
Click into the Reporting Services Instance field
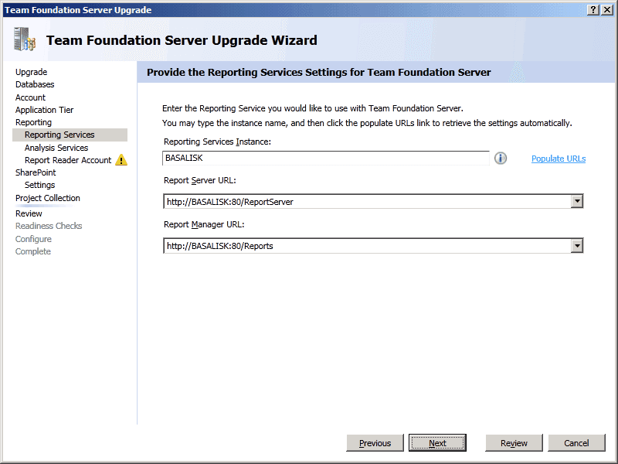pyautogui.click(x=326, y=158)
